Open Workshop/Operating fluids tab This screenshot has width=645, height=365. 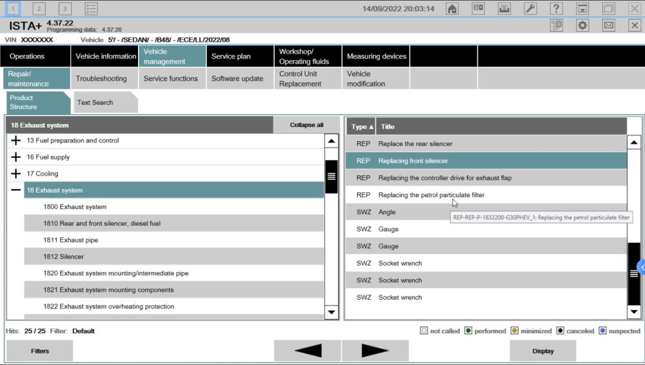click(x=308, y=56)
